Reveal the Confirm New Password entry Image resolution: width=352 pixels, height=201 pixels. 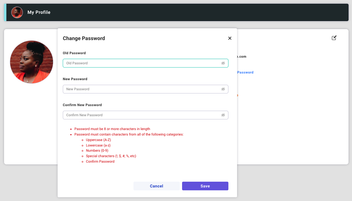click(223, 115)
